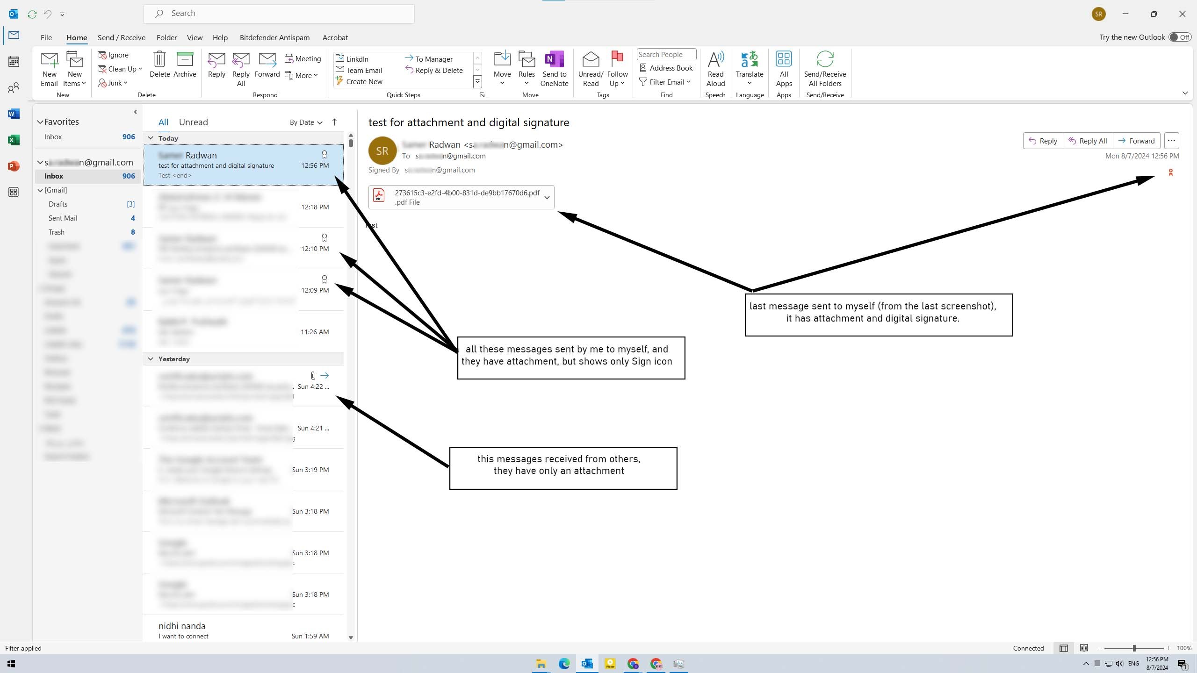Open the Calendar view in sidebar
1197x673 pixels.
(x=14, y=61)
